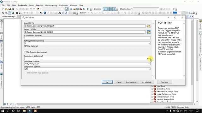Click the Add Data icon
The width and height of the screenshot is (202, 113).
pyautogui.click(x=38, y=9)
